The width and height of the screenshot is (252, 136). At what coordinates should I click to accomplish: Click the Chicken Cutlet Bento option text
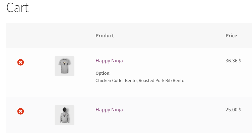[x=116, y=81]
